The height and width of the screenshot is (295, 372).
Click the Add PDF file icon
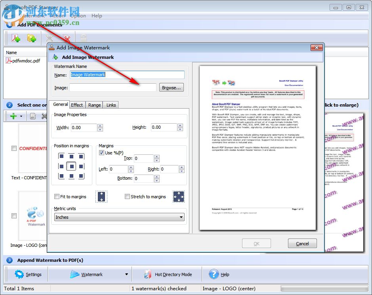coord(16,38)
